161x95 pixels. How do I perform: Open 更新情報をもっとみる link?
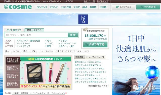coord(98,86)
